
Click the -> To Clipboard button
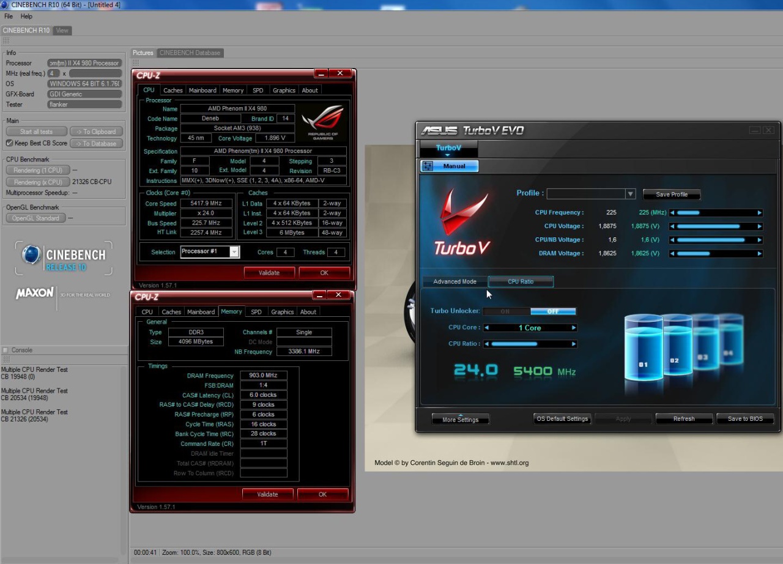click(x=96, y=132)
